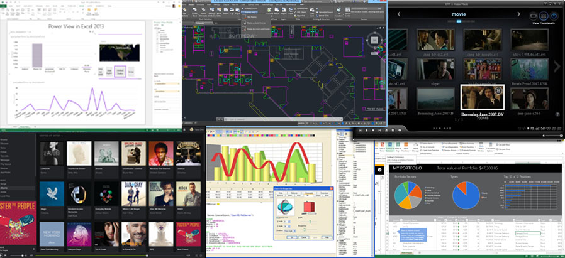Click Cancel in the chart properties dialog
The image size is (565, 258).
click(305, 237)
